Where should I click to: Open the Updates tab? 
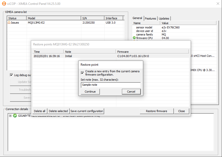point(164,19)
